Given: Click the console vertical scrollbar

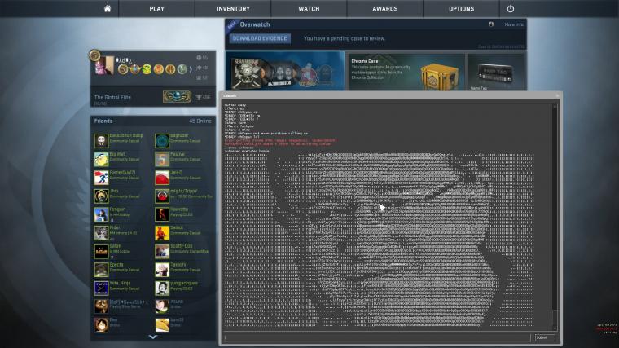Looking at the screenshot, I should 555,216.
